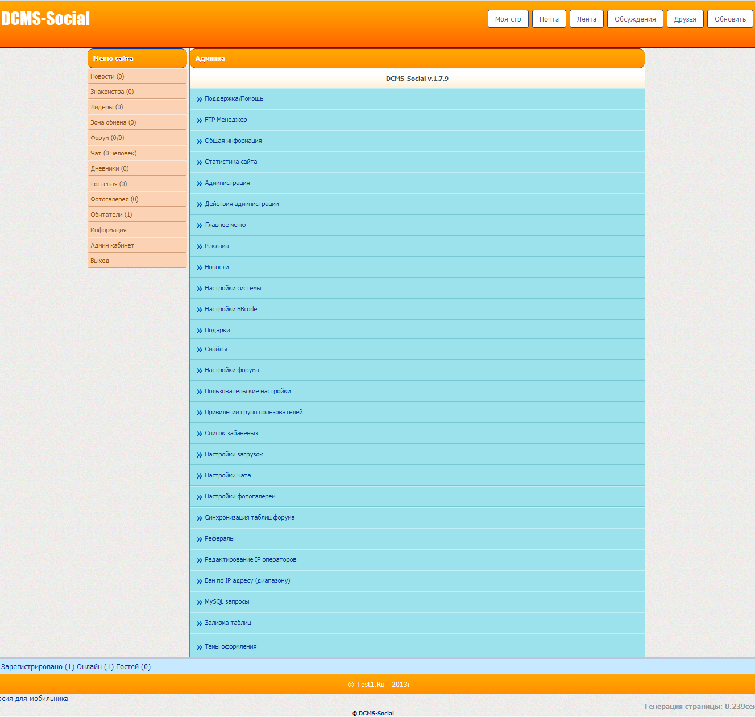Screen dimensions: 755x717
Task: Open Чат (0 человек) menu item
Action: coord(137,153)
